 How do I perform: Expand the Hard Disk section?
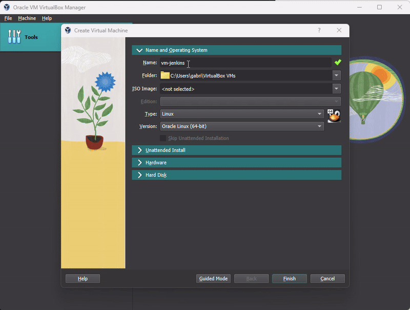(x=237, y=175)
